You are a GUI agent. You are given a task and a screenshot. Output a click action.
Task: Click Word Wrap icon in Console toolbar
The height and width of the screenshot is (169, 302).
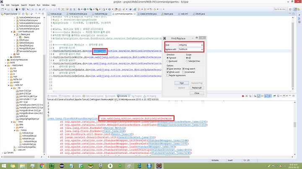coord(262,96)
